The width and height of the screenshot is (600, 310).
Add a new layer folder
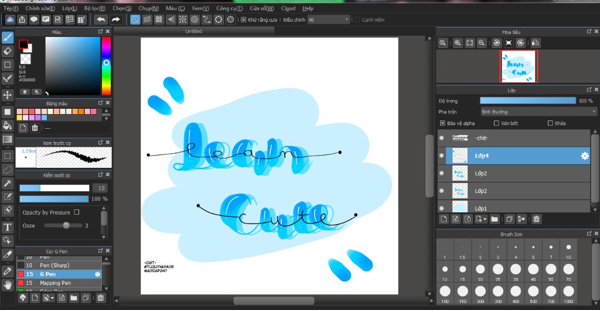(495, 219)
